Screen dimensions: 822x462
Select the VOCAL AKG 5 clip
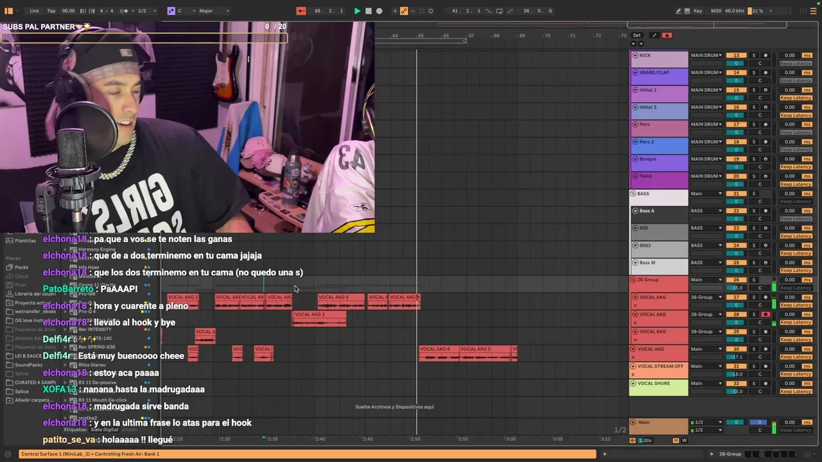click(486, 354)
